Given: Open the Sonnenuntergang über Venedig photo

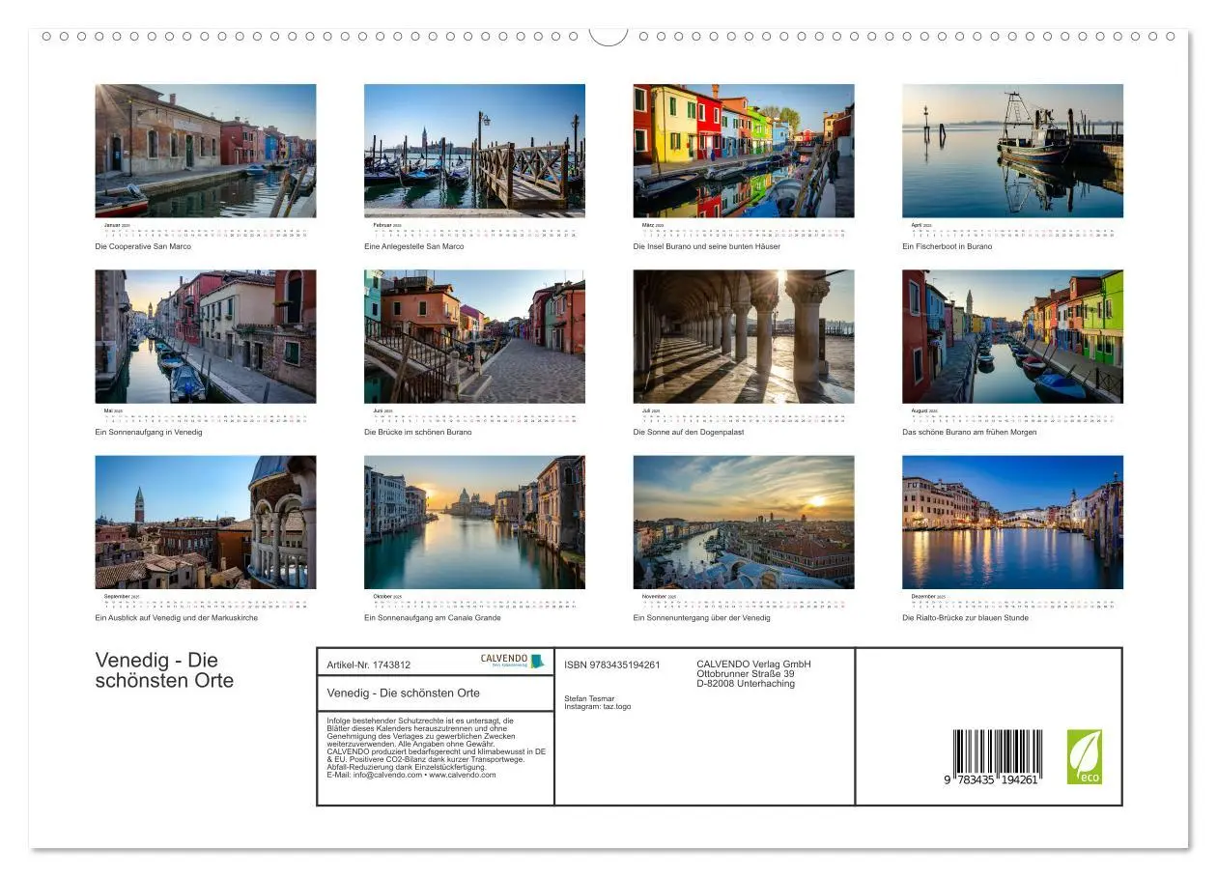Looking at the screenshot, I should (x=744, y=522).
